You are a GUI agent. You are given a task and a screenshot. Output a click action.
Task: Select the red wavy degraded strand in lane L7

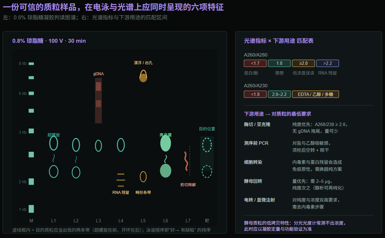(186, 161)
